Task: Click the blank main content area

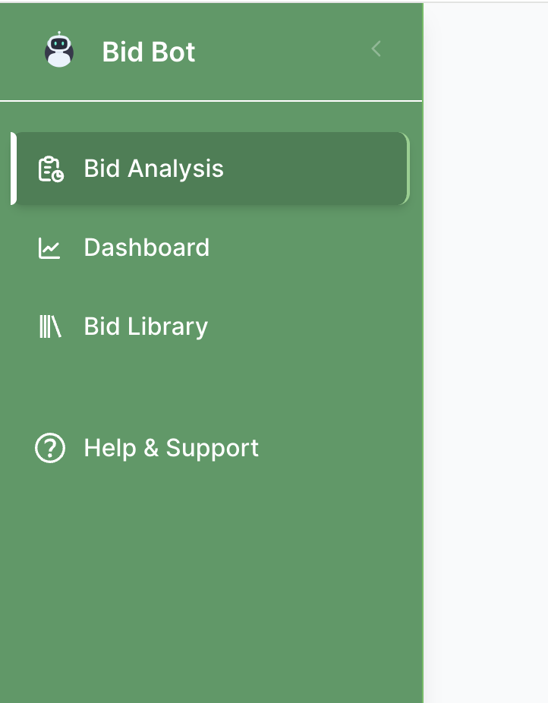Action: 486,349
